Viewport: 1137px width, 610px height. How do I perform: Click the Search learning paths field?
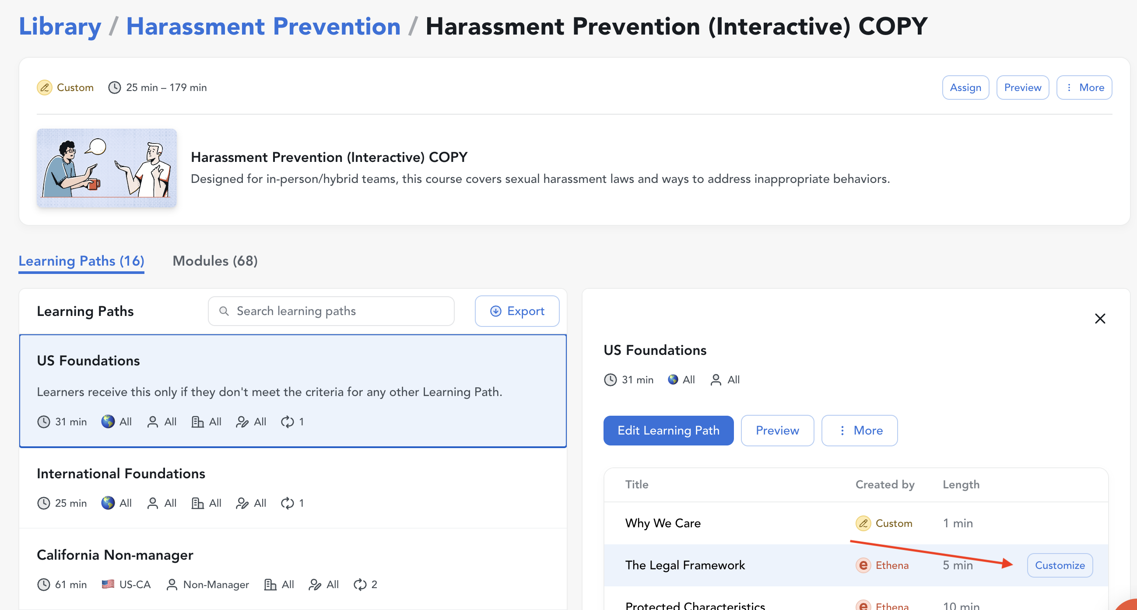coord(331,311)
